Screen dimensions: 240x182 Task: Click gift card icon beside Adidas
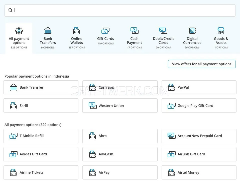coord(14,154)
